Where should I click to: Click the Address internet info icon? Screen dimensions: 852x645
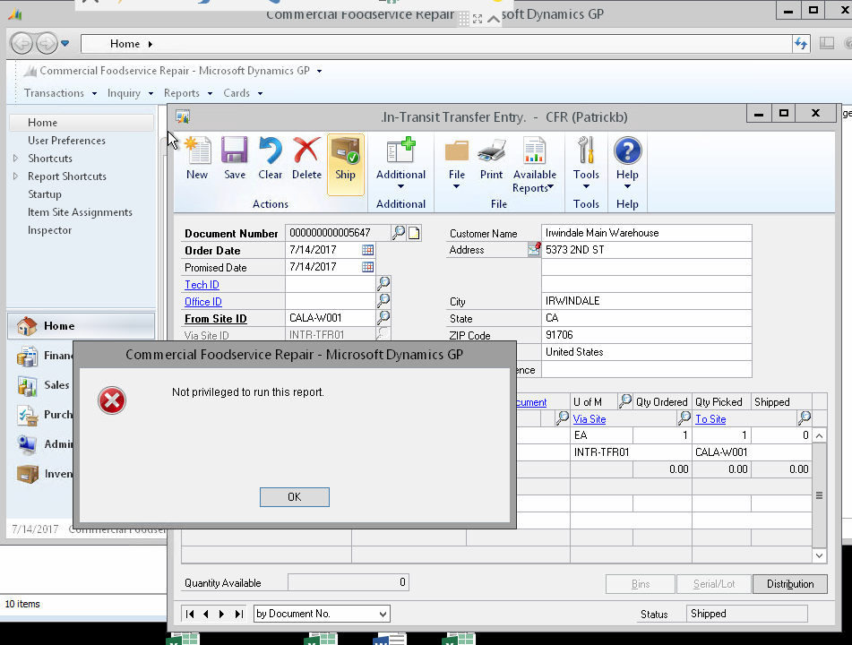[x=534, y=249]
